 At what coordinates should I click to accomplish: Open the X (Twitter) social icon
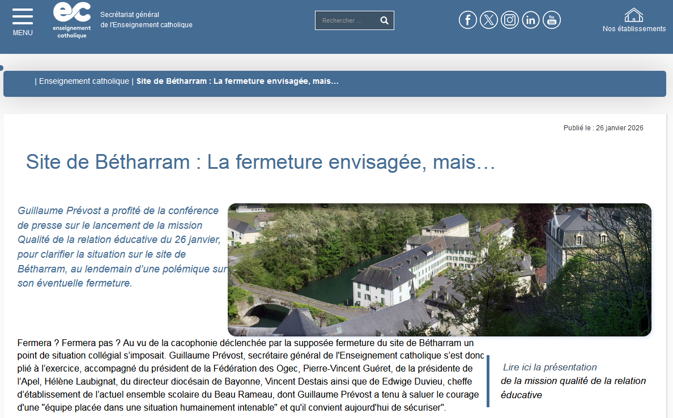488,20
